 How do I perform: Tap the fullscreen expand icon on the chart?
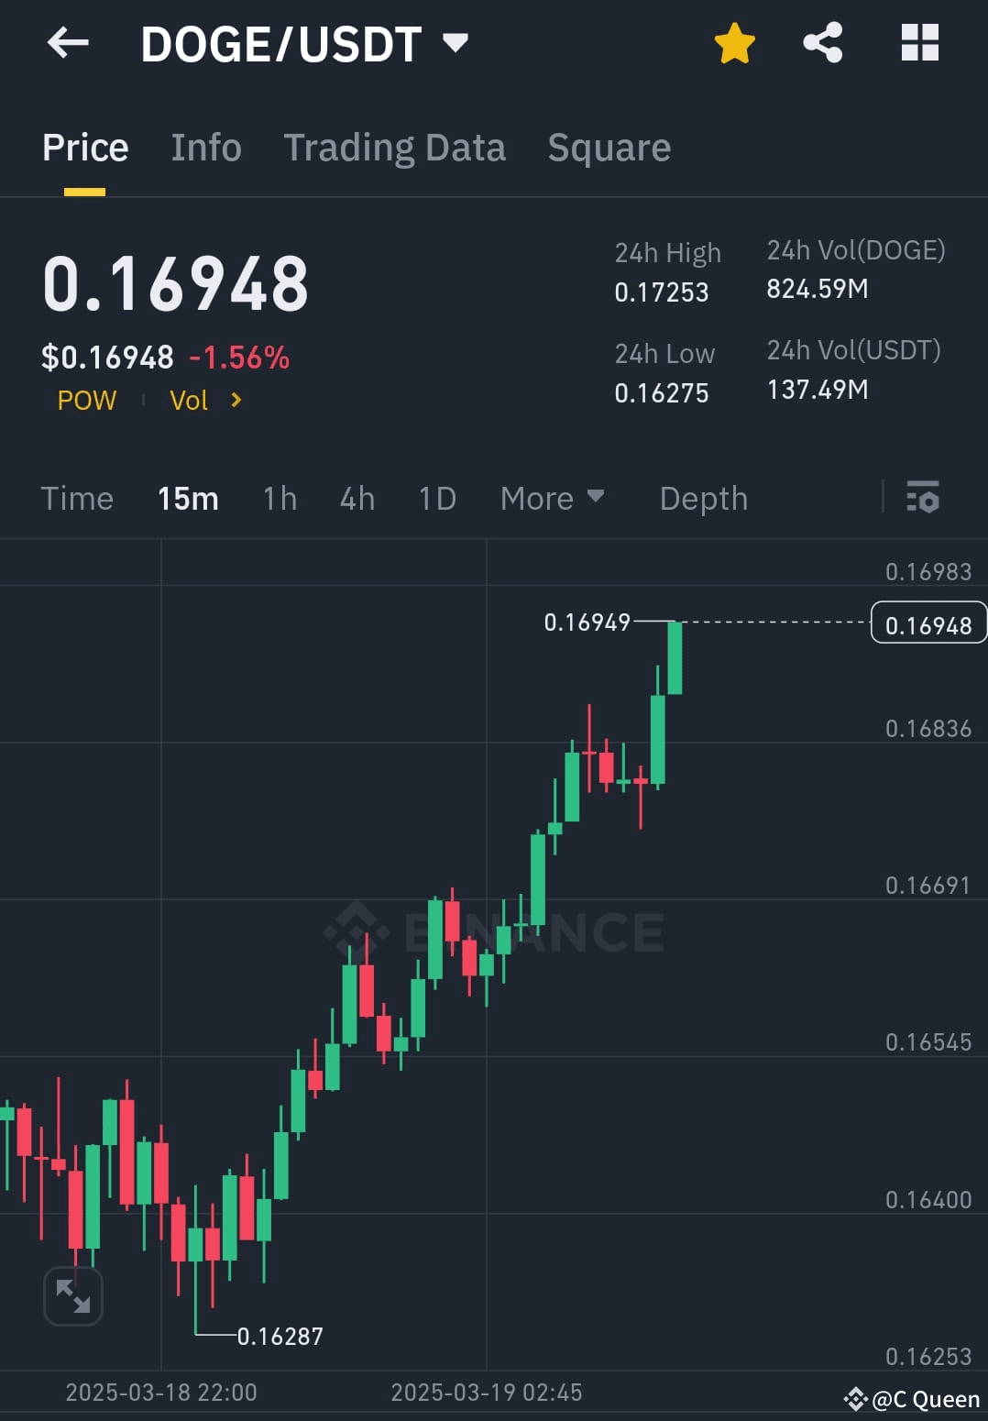pos(72,1296)
